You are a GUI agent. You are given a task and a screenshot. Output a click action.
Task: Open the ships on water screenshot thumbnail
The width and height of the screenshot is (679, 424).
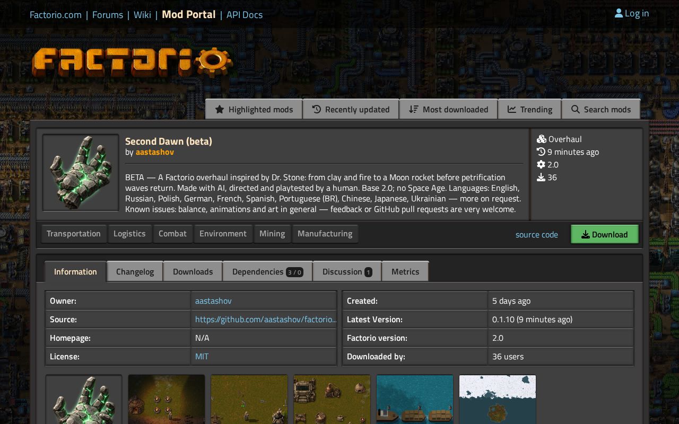(x=415, y=400)
